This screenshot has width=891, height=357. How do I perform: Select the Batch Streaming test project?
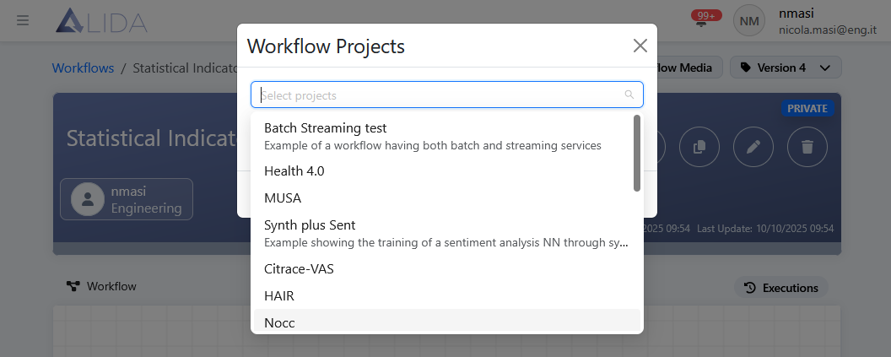click(447, 137)
